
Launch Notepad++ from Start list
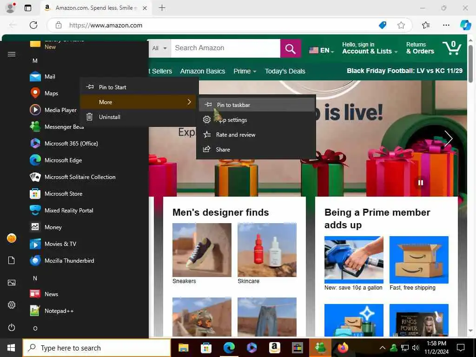pos(52,311)
